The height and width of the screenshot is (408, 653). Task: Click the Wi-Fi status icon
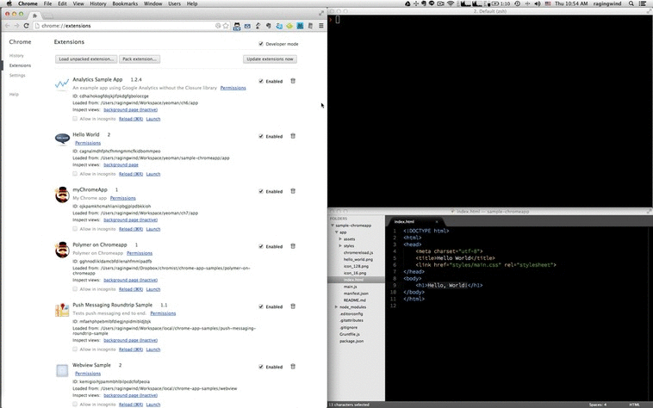pyautogui.click(x=451, y=3)
